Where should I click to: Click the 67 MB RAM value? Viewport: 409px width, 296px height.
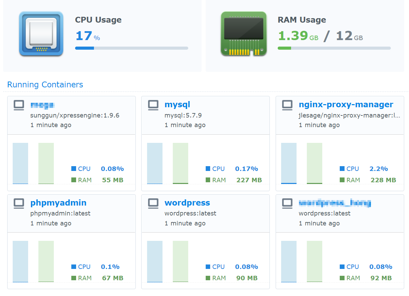(113, 278)
